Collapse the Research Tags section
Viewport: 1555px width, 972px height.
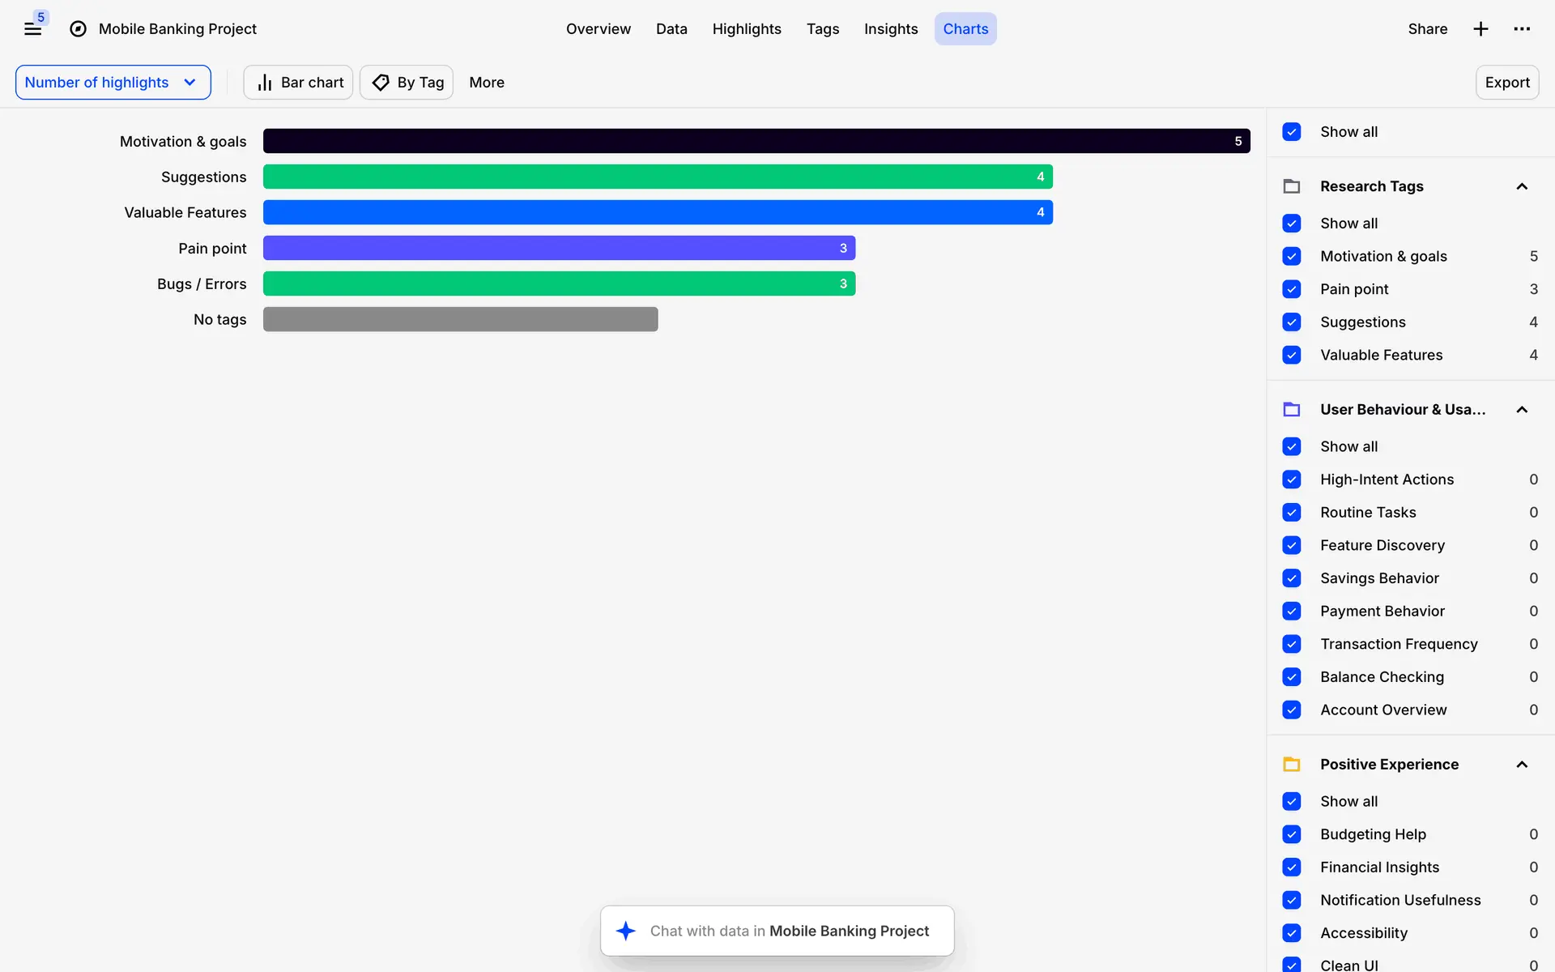[x=1522, y=186]
